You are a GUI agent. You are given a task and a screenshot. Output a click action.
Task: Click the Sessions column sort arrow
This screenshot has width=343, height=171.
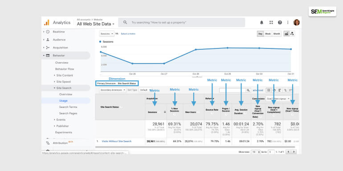click(x=165, y=112)
